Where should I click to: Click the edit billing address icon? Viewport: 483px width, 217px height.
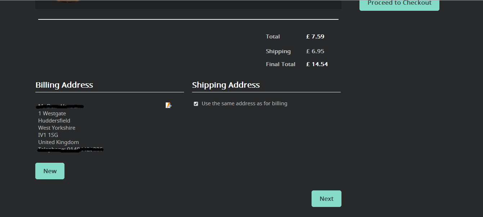168,105
